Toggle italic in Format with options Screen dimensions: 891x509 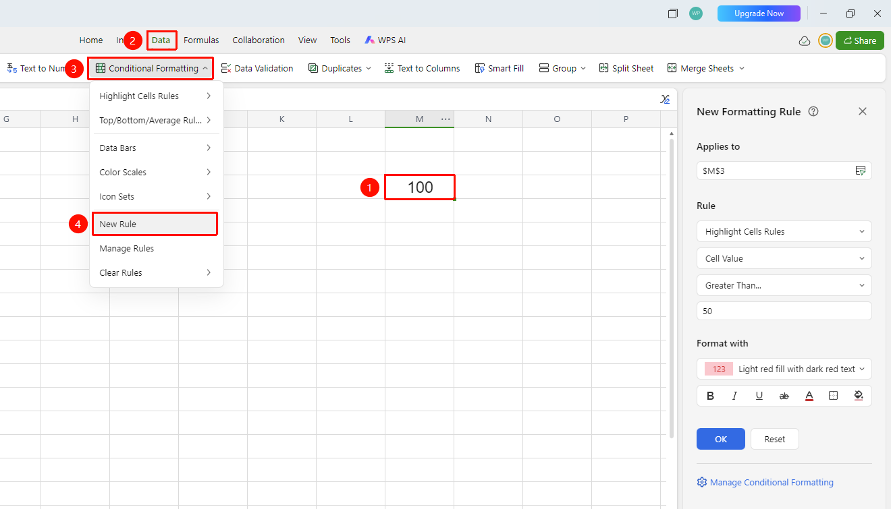pos(734,396)
